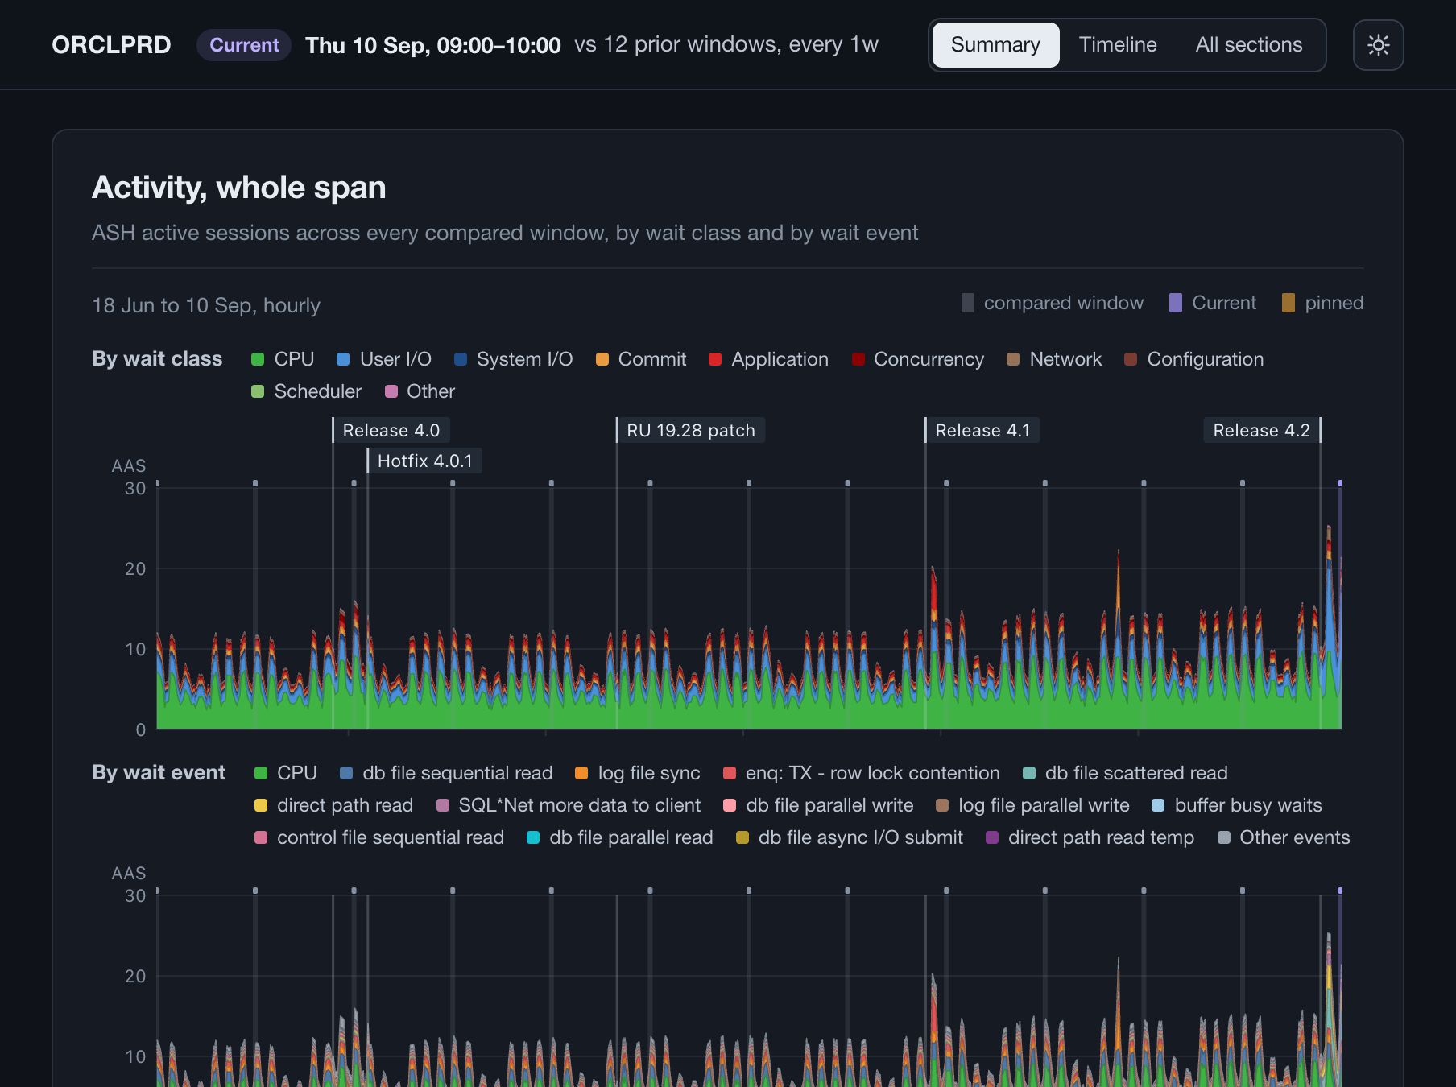Toggle Network wait class legend entry
This screenshot has height=1087, width=1456.
[1054, 359]
